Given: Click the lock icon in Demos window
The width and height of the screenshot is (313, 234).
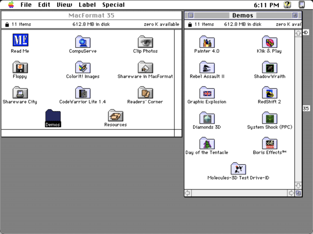Looking at the screenshot, I should coord(190,24).
